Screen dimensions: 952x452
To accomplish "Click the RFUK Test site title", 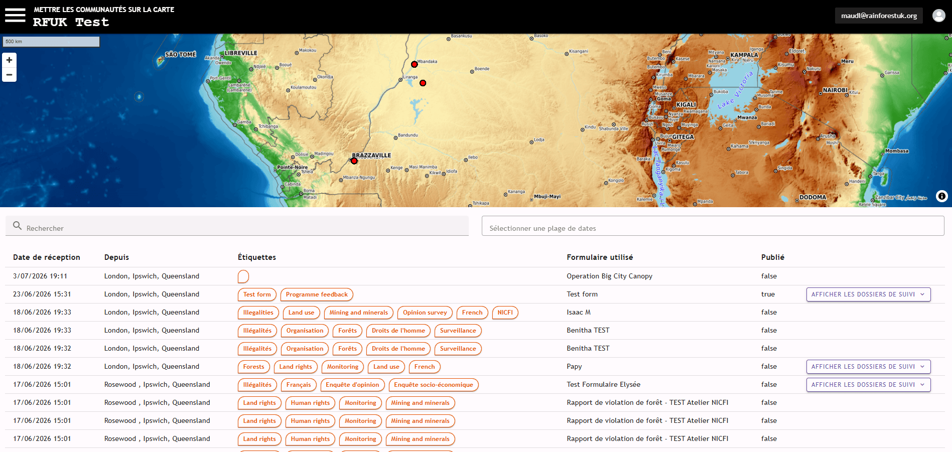I will tap(71, 22).
